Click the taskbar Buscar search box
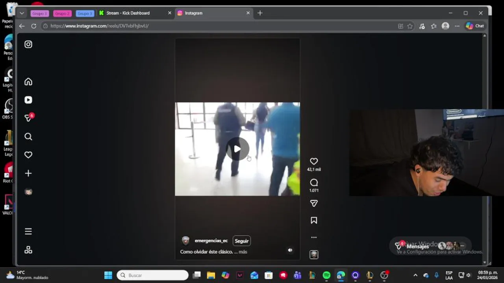This screenshot has height=283, width=504. (x=153, y=275)
